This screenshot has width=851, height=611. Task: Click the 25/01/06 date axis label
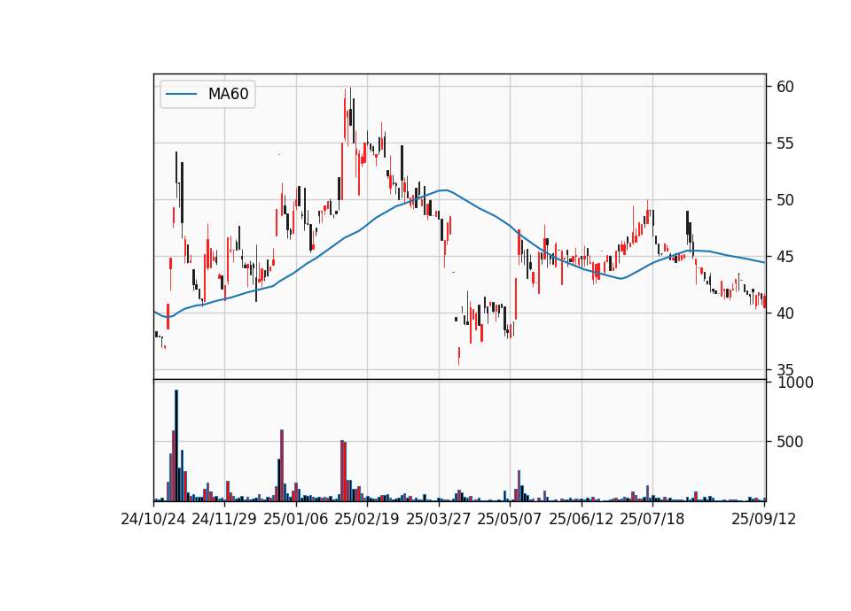pyautogui.click(x=296, y=519)
